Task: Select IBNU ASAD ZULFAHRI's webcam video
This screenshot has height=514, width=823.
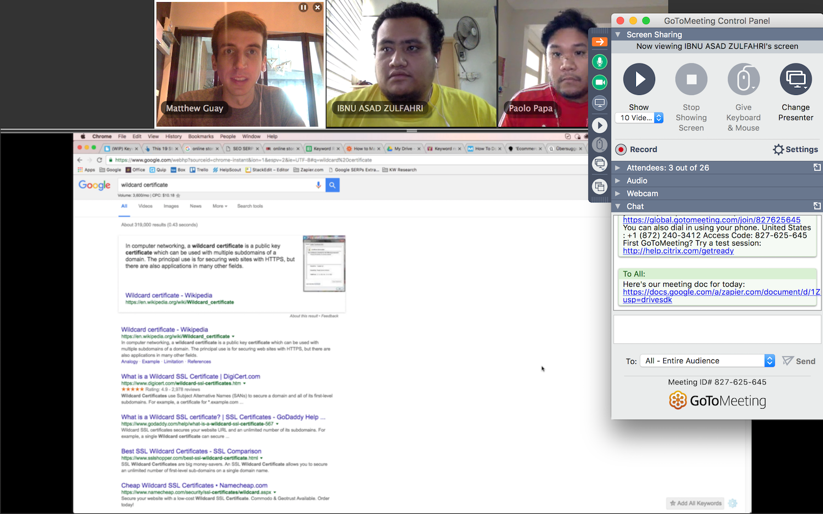Action: pyautogui.click(x=411, y=64)
